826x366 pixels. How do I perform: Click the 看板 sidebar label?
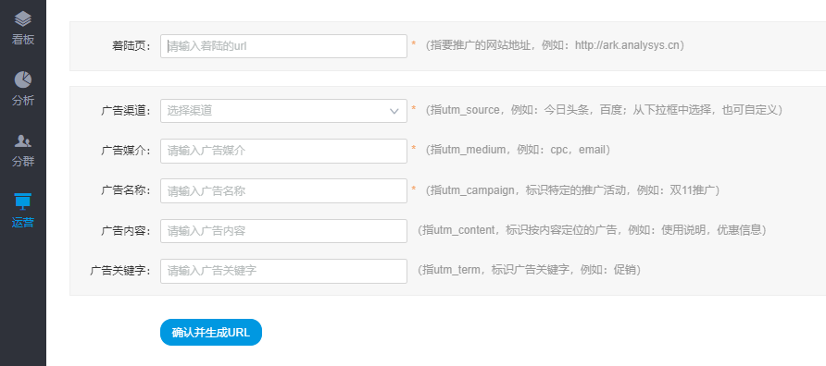(x=22, y=40)
